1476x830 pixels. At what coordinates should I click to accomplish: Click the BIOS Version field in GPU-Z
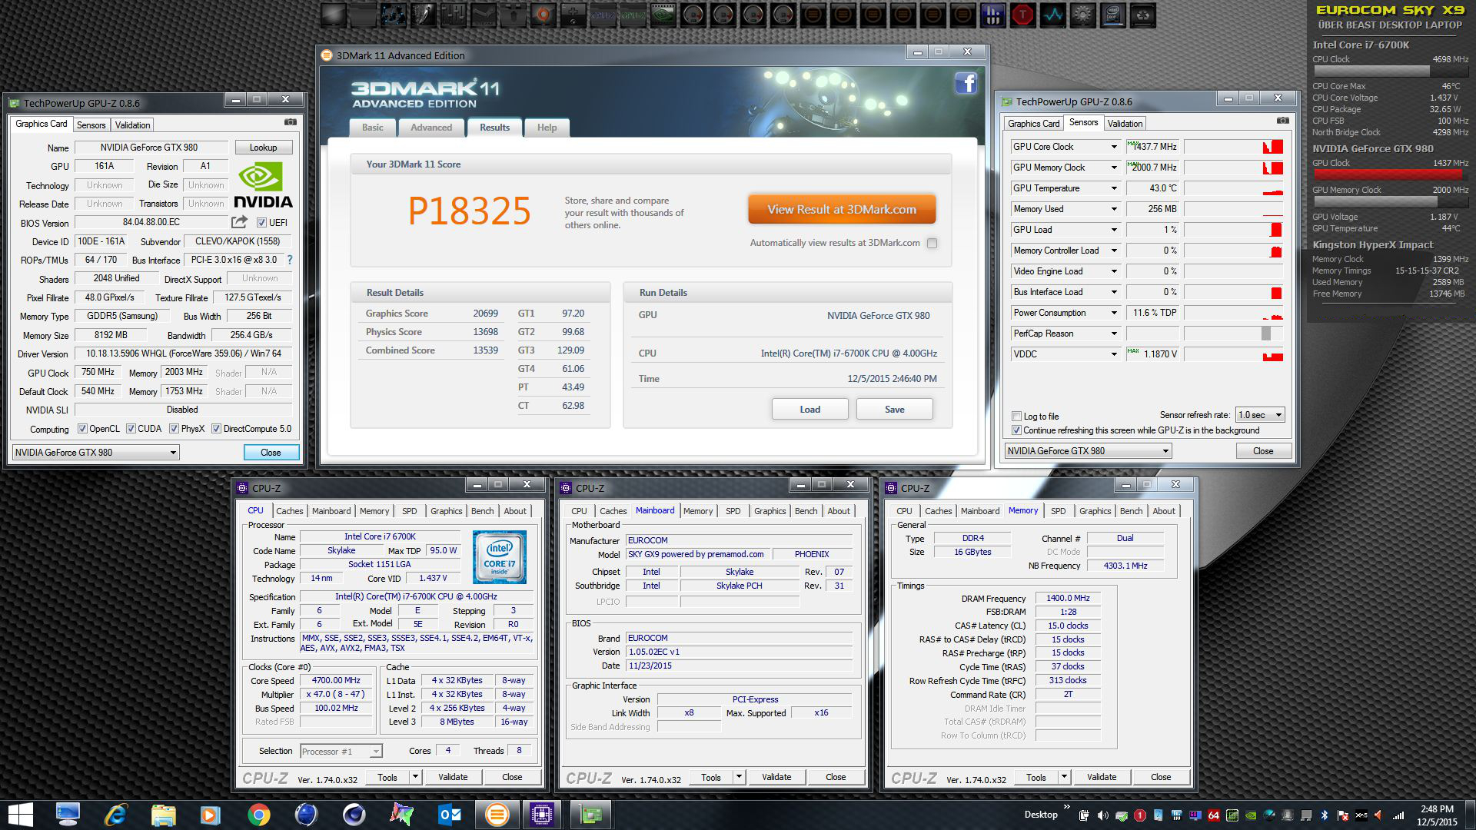tap(151, 222)
